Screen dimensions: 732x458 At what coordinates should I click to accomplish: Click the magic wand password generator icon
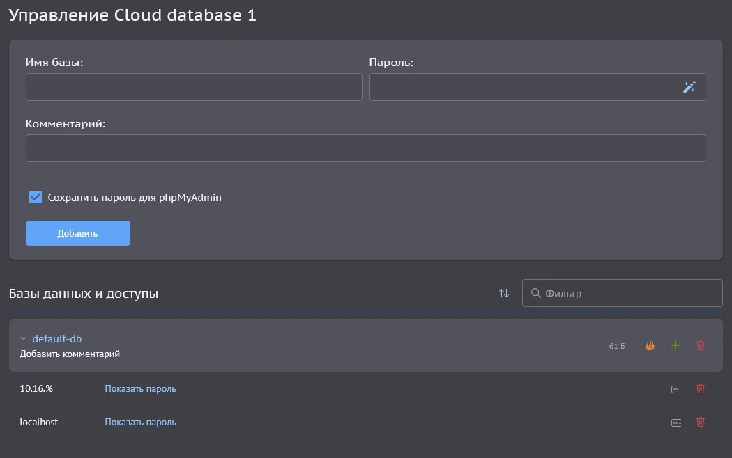[x=689, y=88]
